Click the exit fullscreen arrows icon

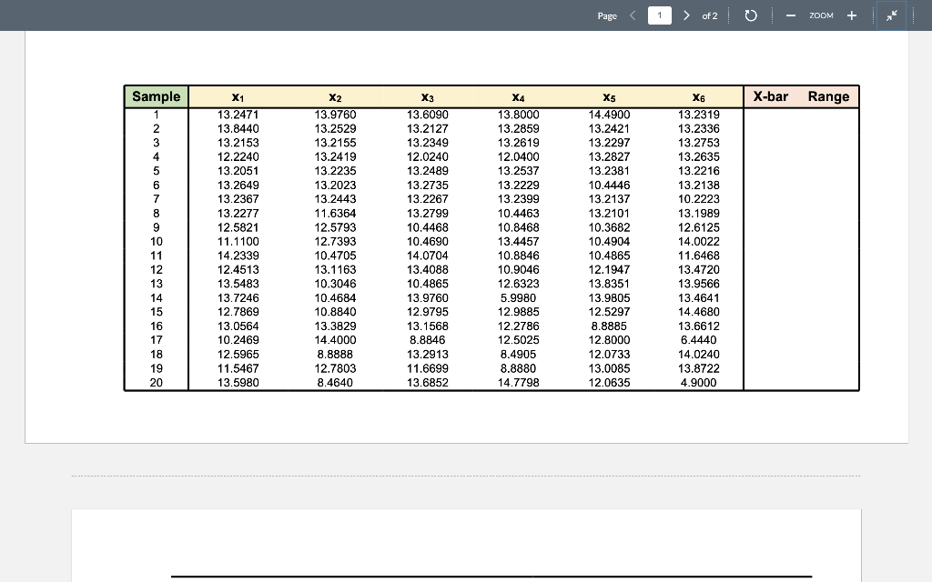coord(891,15)
